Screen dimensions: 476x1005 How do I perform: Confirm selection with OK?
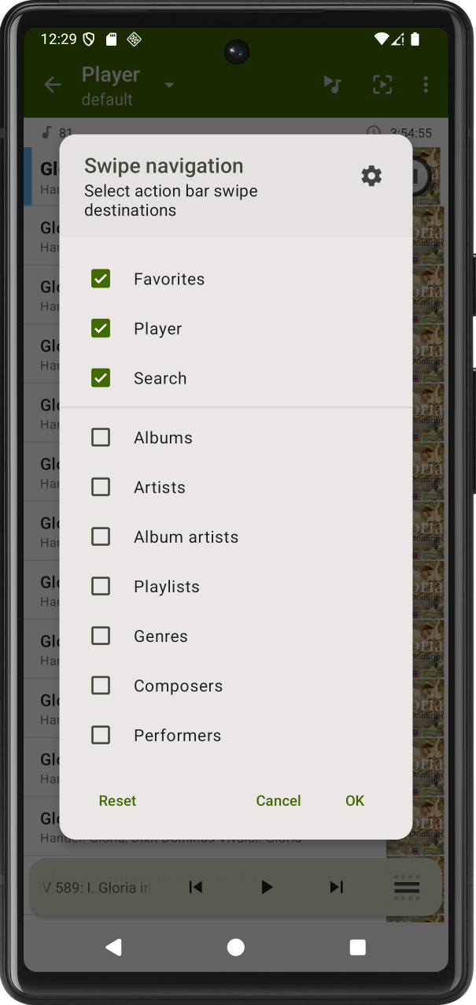[x=355, y=800]
